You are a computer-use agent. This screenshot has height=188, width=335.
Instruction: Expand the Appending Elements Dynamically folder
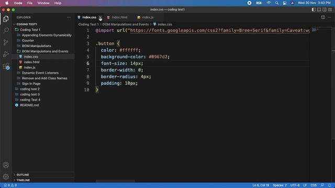[43, 35]
